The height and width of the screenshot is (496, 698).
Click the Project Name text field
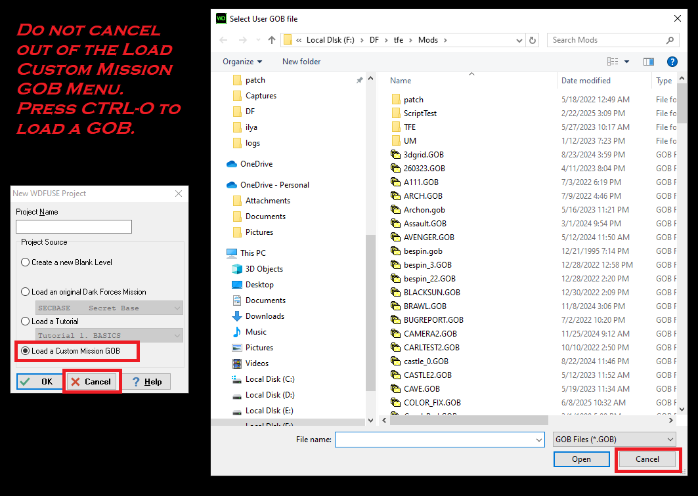pyautogui.click(x=74, y=226)
